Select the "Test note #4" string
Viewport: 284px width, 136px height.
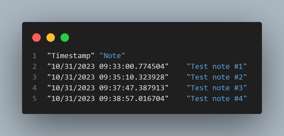coord(217,99)
